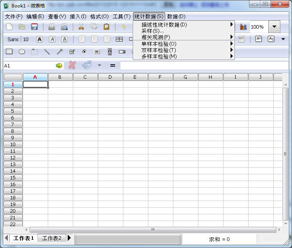The height and width of the screenshot is (248, 292).
Task: Click the Cut scissors icon
Action: [x=81, y=27]
